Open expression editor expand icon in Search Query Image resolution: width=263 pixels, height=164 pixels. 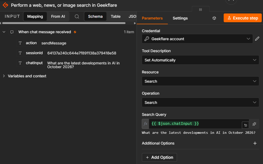click(245, 125)
